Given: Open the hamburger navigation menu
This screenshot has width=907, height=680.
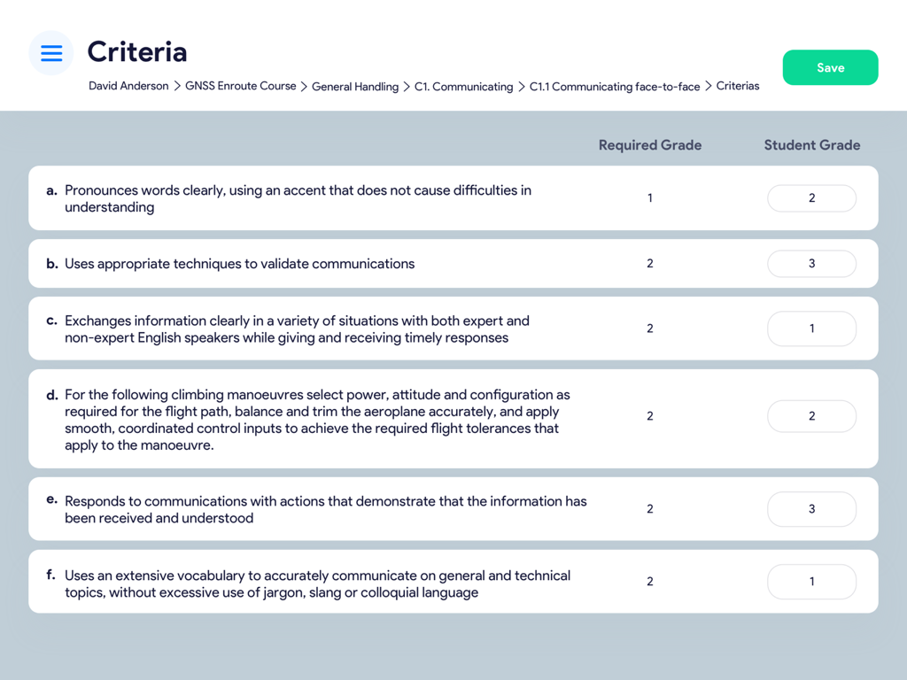Looking at the screenshot, I should 50,53.
